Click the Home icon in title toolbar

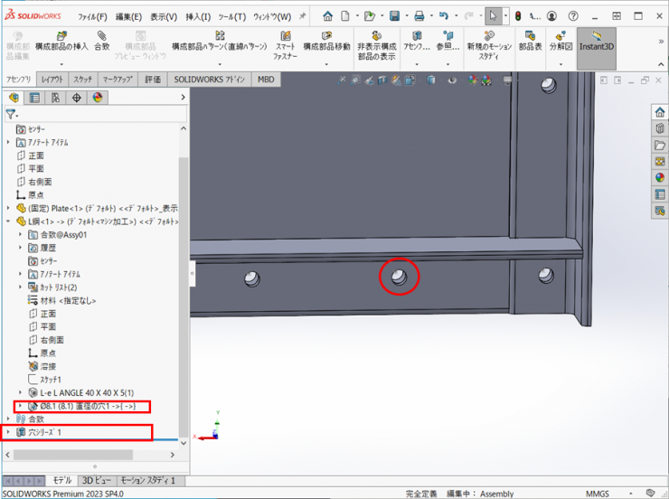click(328, 16)
